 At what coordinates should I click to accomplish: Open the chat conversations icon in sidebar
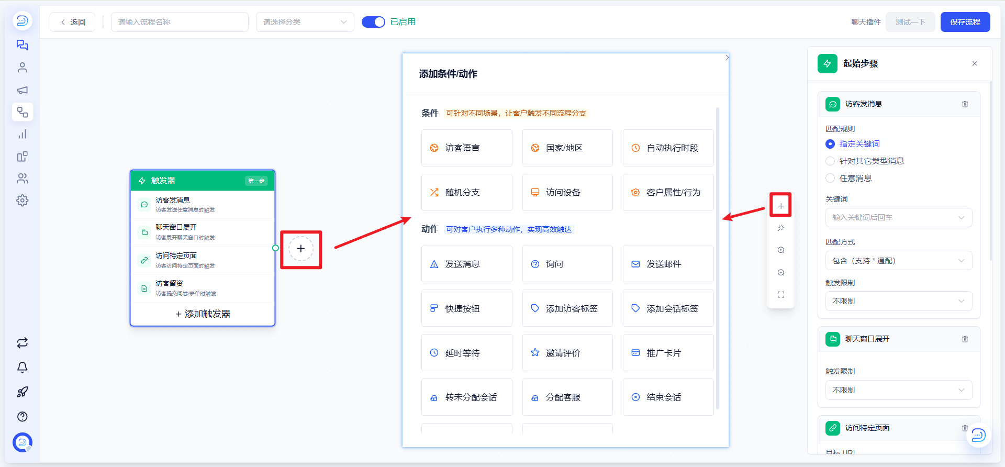click(x=22, y=45)
